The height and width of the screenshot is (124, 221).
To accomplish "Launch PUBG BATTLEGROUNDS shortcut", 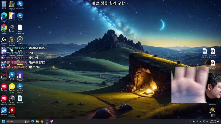I will point(12,100).
